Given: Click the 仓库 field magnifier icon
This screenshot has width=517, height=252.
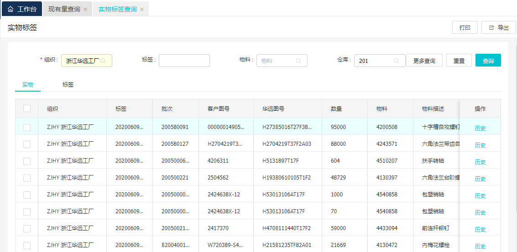Looking at the screenshot, I should [397, 61].
